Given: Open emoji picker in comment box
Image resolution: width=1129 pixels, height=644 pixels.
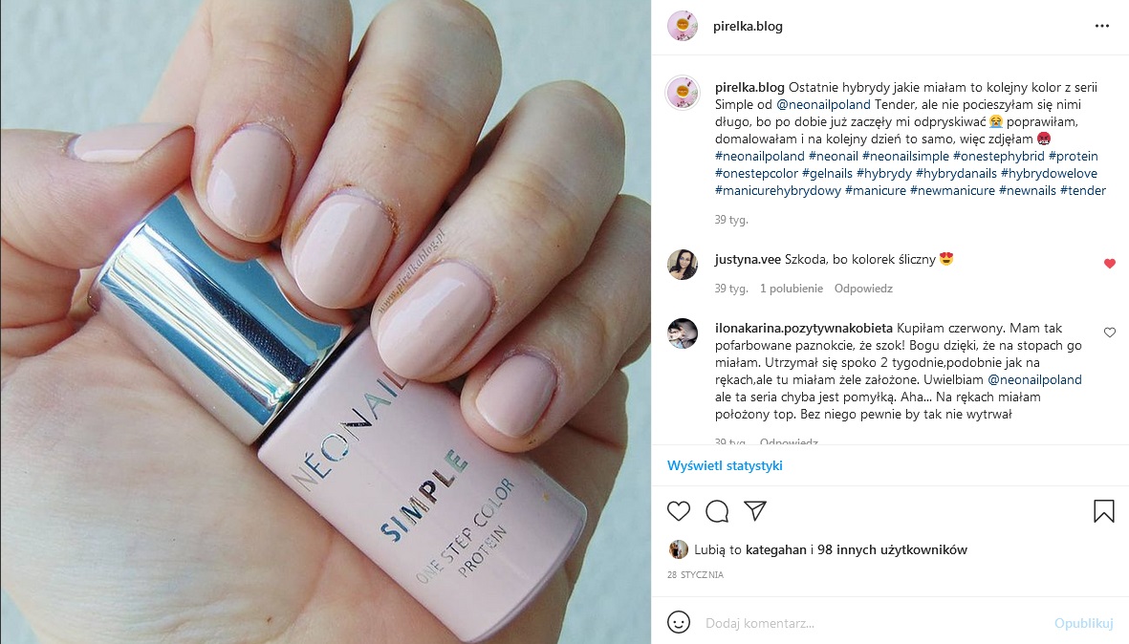Looking at the screenshot, I should click(679, 622).
